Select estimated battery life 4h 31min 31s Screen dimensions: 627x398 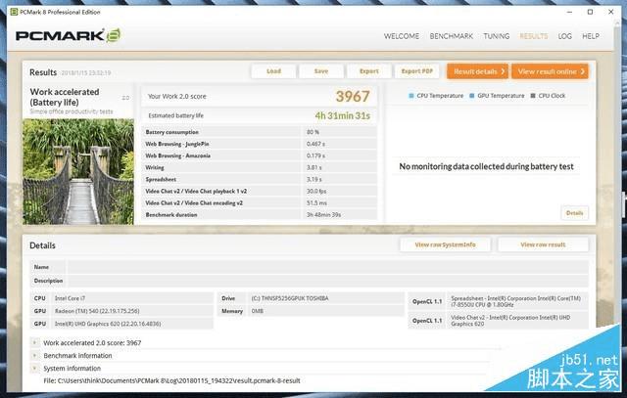click(342, 115)
